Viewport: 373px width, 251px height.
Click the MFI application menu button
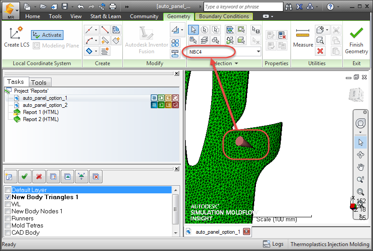pos(11,11)
